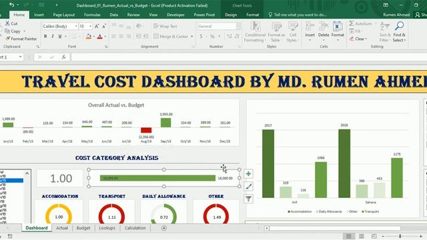Click the Delete cells icon
Screen dimensions: 427x240
pos(324,27)
